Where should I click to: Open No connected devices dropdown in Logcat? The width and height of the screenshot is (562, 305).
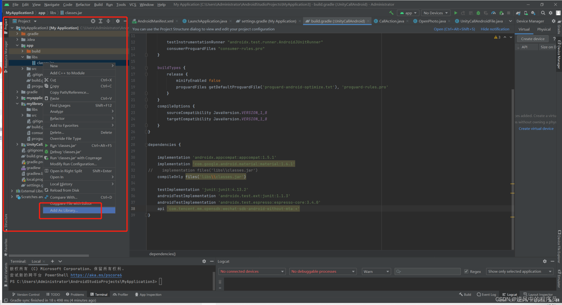pyautogui.click(x=252, y=271)
